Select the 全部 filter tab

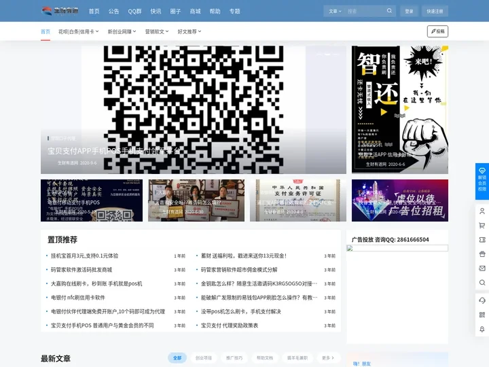177,357
